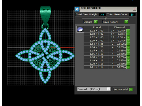The image size is (142, 106).
Task: Click green arrow for row 1.08 X 1.02
Action: point(128,34)
